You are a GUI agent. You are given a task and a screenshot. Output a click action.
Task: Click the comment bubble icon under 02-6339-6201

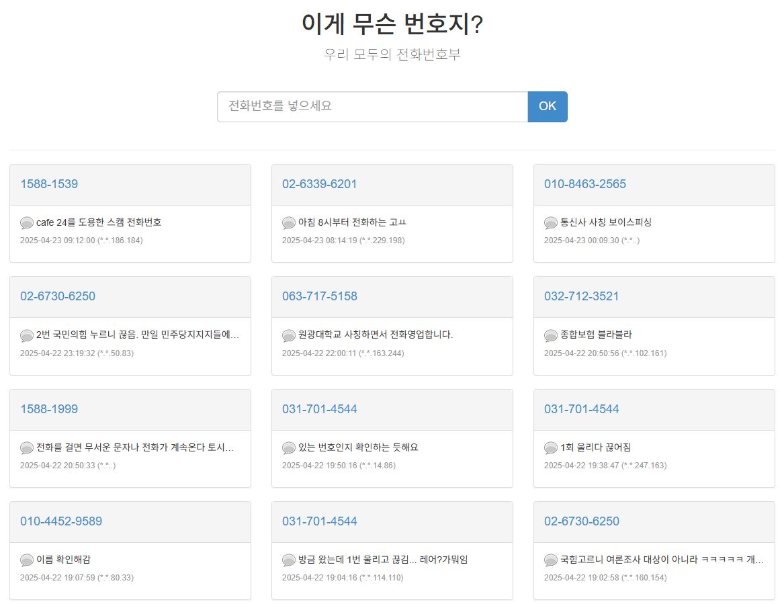[x=288, y=222]
